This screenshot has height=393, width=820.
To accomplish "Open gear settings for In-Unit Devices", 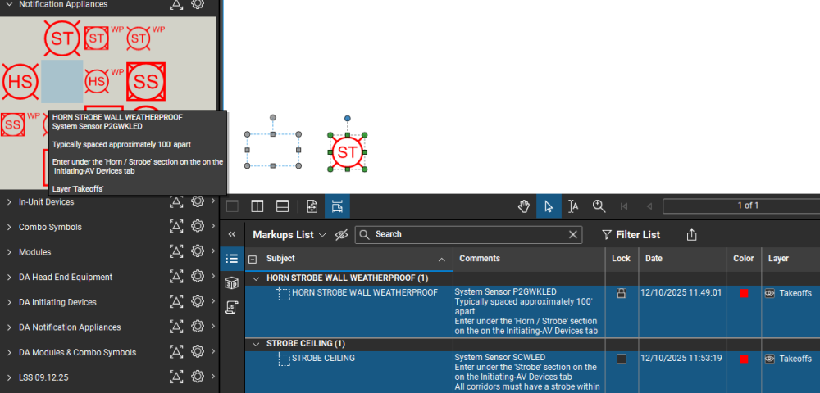I will 197,201.
